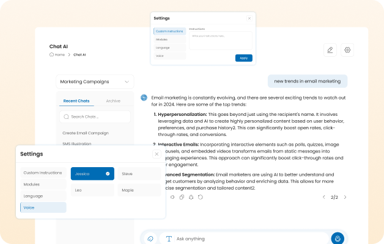384x244 pixels.
Task: Click the attachment icon left of the input
Action: point(150,239)
